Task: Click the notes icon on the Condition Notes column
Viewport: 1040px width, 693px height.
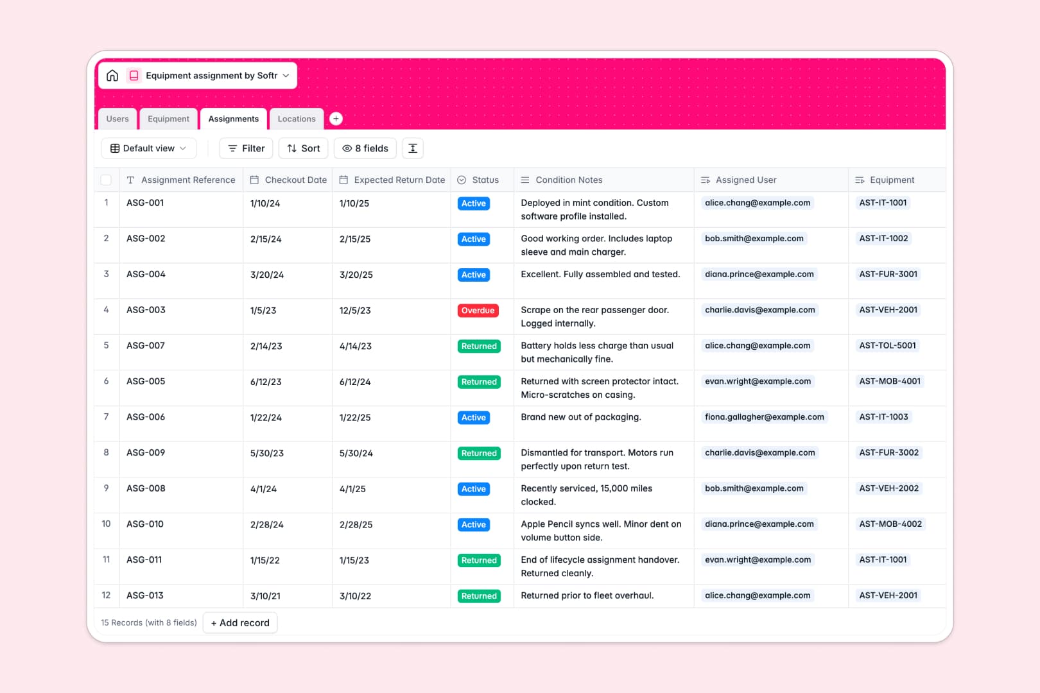Action: [524, 180]
